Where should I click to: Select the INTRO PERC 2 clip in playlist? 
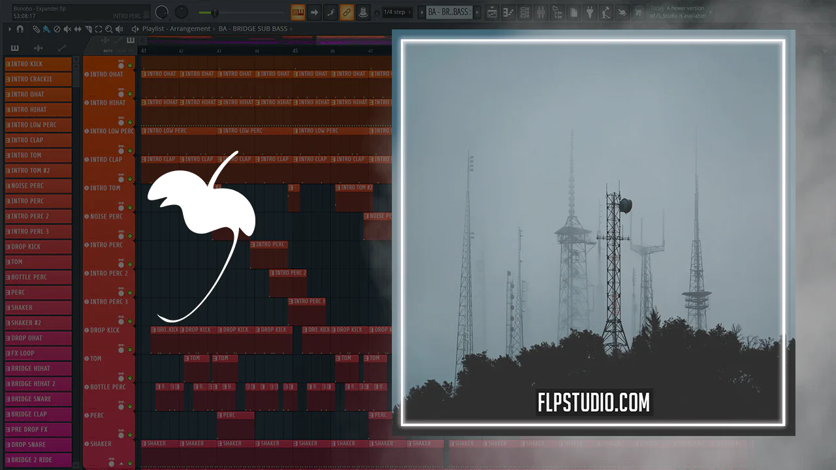point(288,283)
